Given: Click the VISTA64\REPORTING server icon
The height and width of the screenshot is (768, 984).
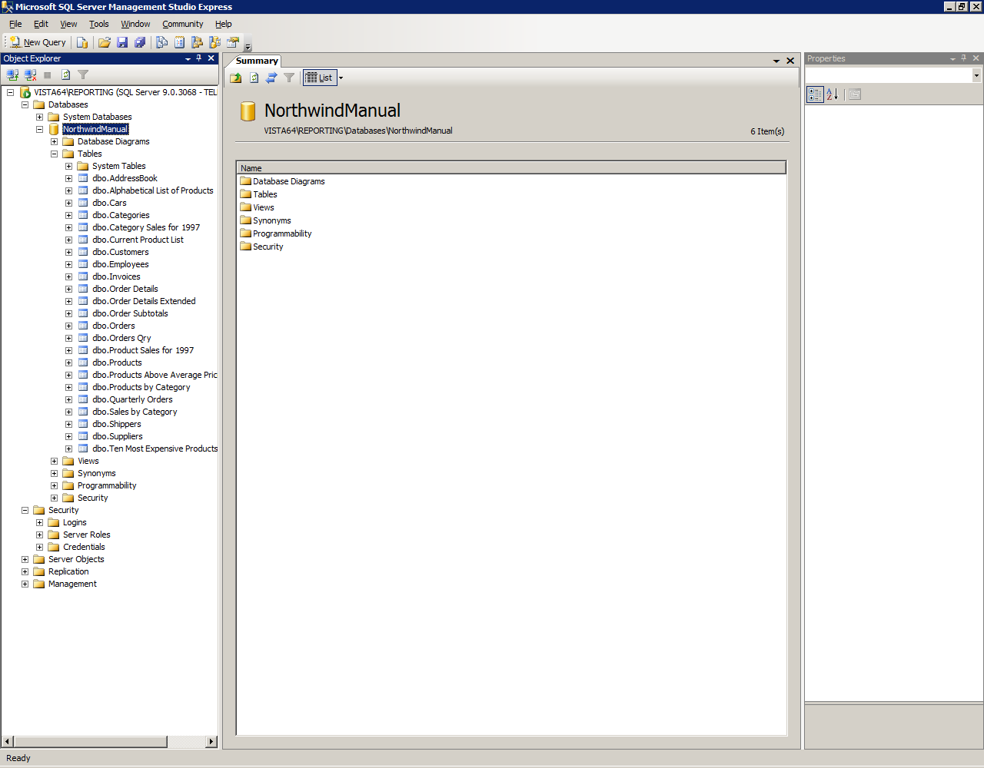Looking at the screenshot, I should [x=25, y=92].
